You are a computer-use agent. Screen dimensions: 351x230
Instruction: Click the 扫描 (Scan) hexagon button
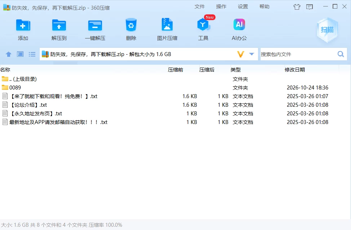pyautogui.click(x=327, y=30)
